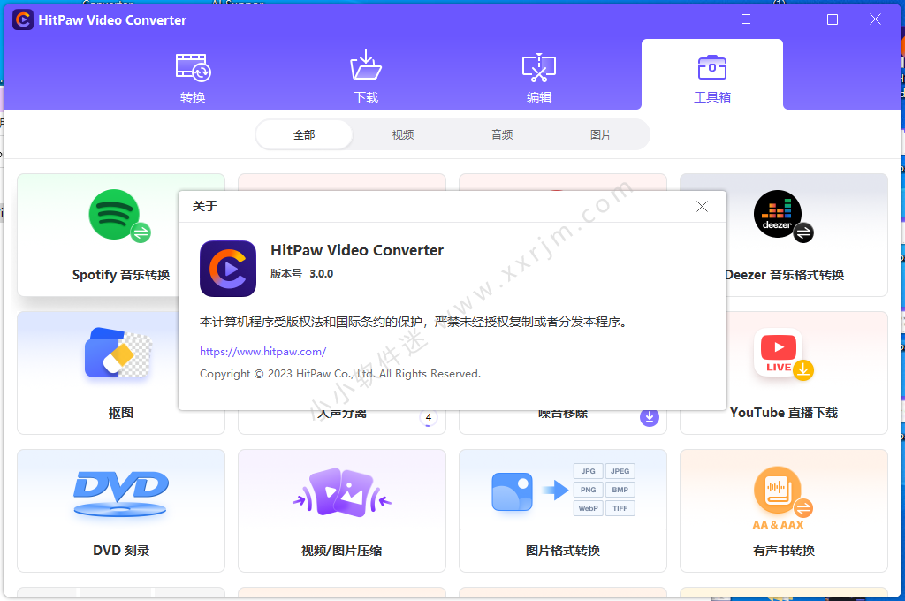Filter toolbox by 图片 (Image)
Image resolution: width=905 pixels, height=601 pixels.
(601, 135)
